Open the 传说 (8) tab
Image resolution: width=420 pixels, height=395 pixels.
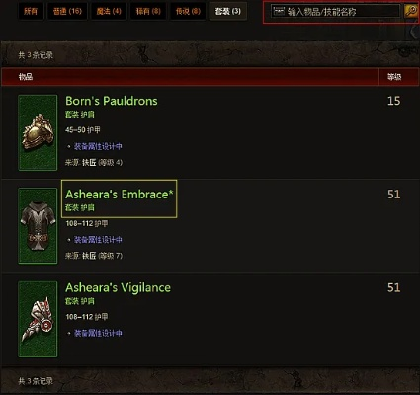[x=188, y=11]
